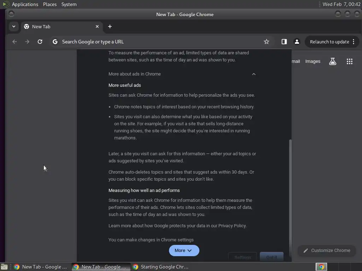Open Search Labs flask icon

(x=332, y=61)
